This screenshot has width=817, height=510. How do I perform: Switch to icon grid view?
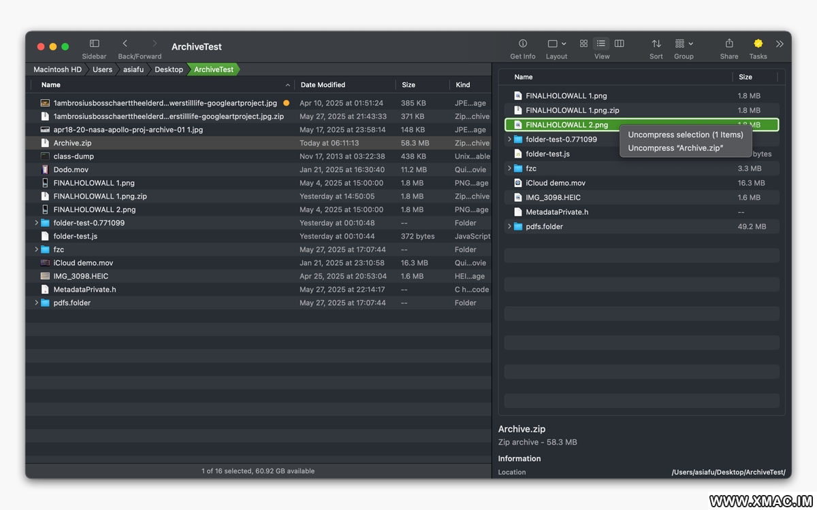583,44
